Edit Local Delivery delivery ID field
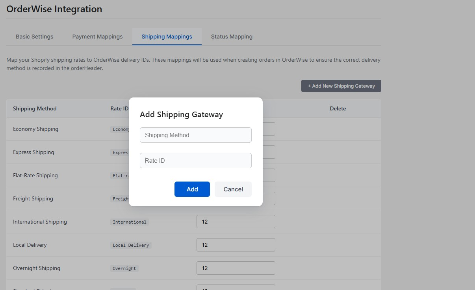 (236, 245)
